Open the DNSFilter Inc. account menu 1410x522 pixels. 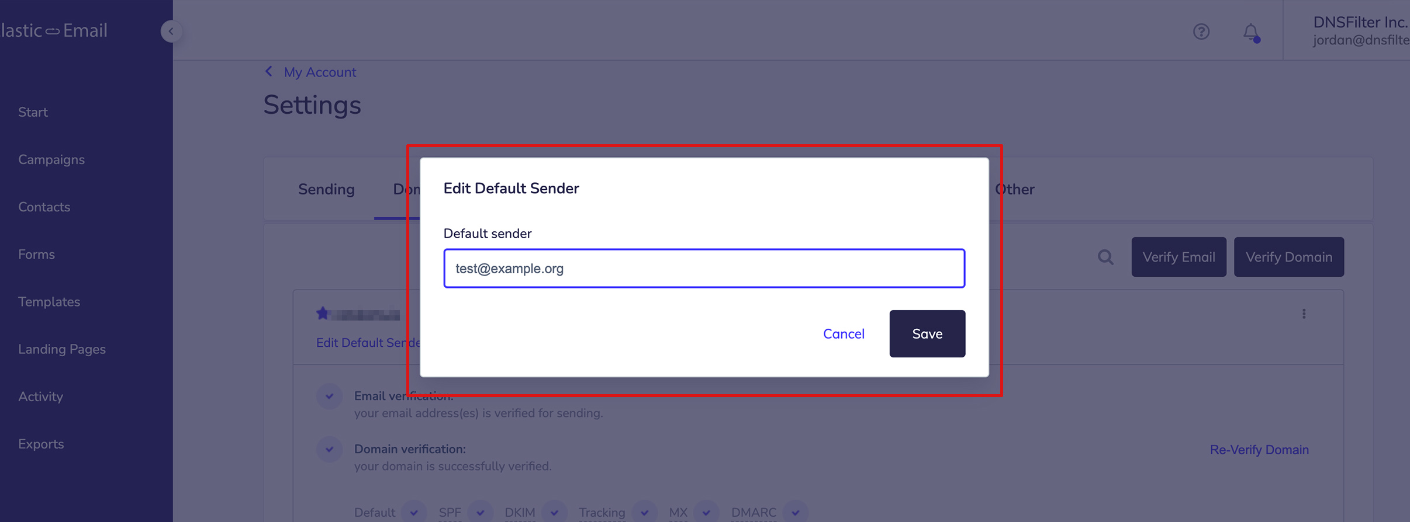[1361, 30]
